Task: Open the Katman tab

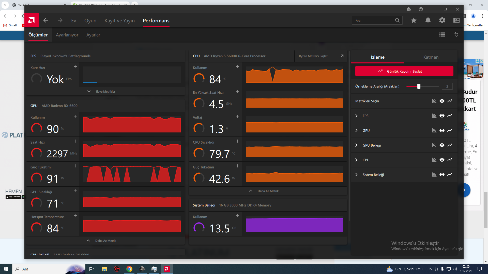Action: (x=431, y=57)
